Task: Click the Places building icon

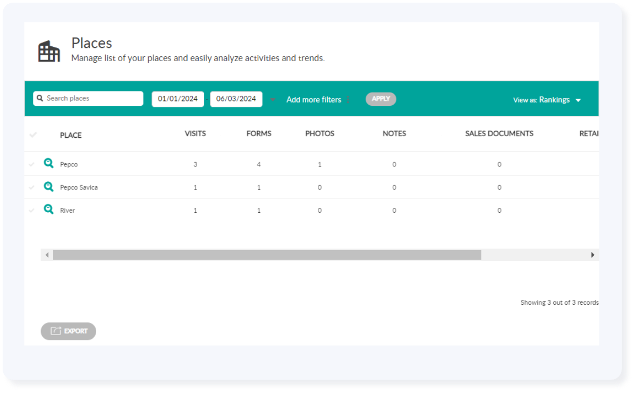Action: 49,51
